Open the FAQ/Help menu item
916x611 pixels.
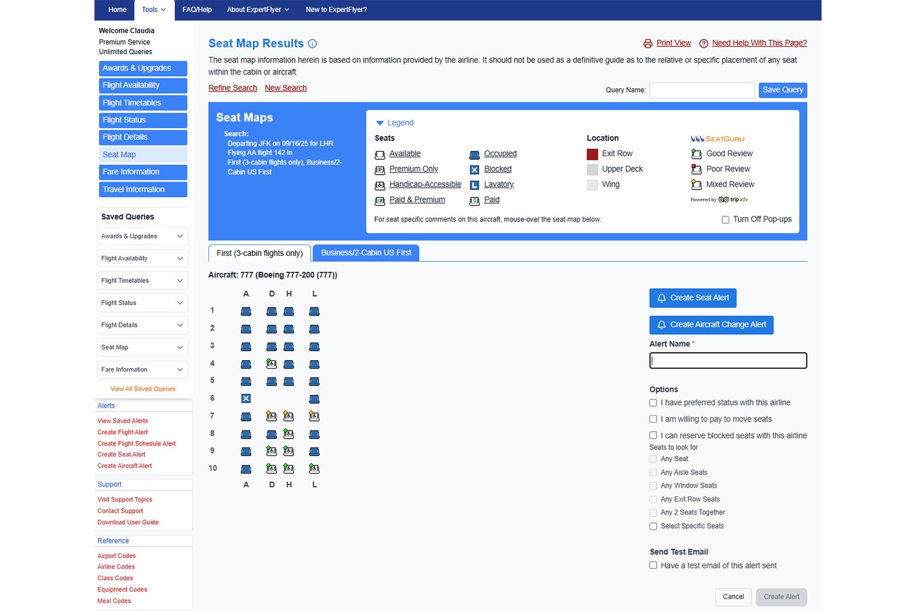(197, 10)
